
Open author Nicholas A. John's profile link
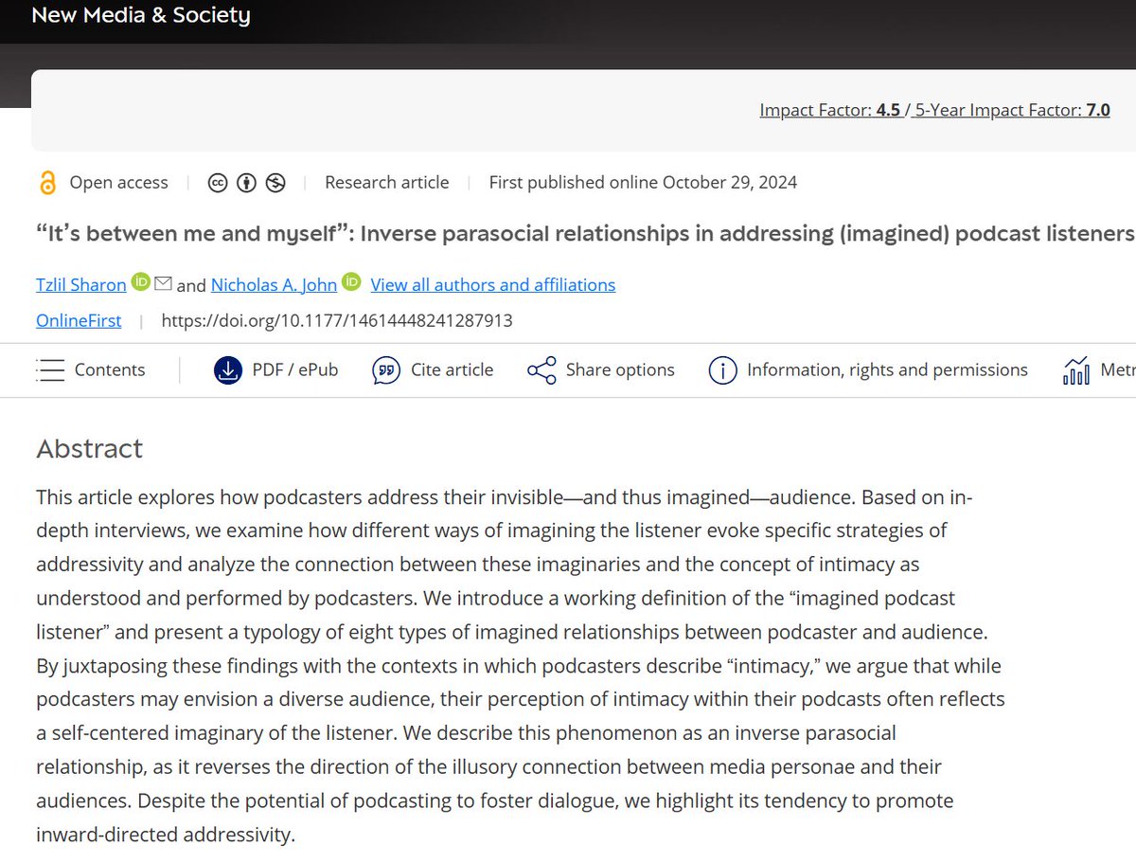tap(274, 284)
